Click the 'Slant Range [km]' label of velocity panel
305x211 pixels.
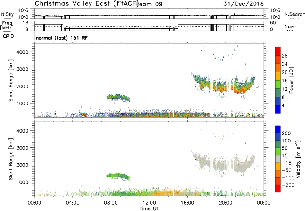tap(11, 159)
